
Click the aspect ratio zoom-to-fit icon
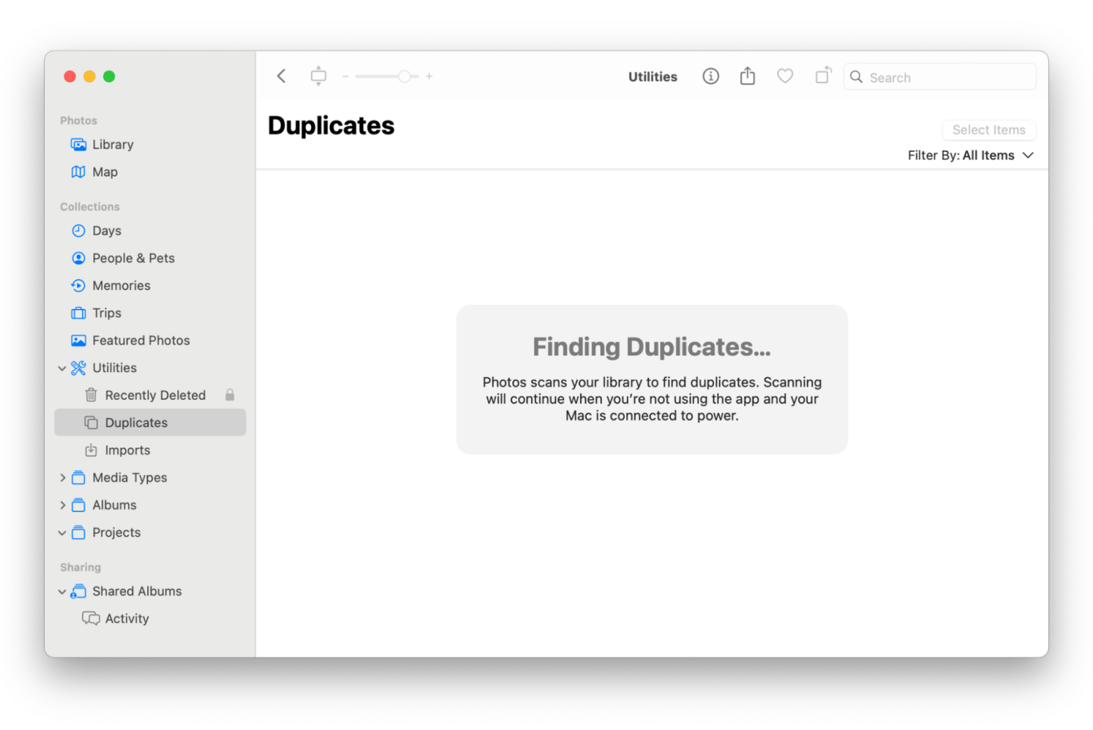pos(318,76)
